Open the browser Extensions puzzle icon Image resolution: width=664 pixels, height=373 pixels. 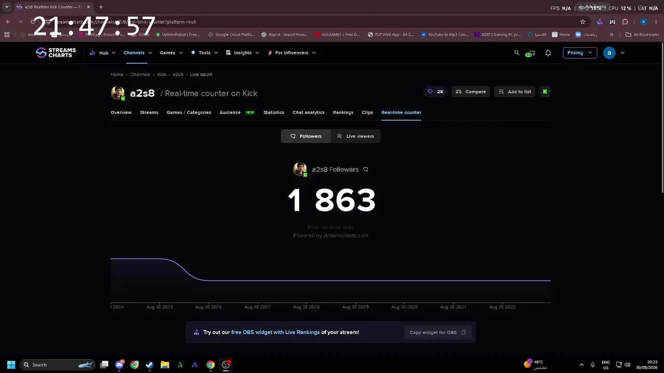(x=625, y=22)
